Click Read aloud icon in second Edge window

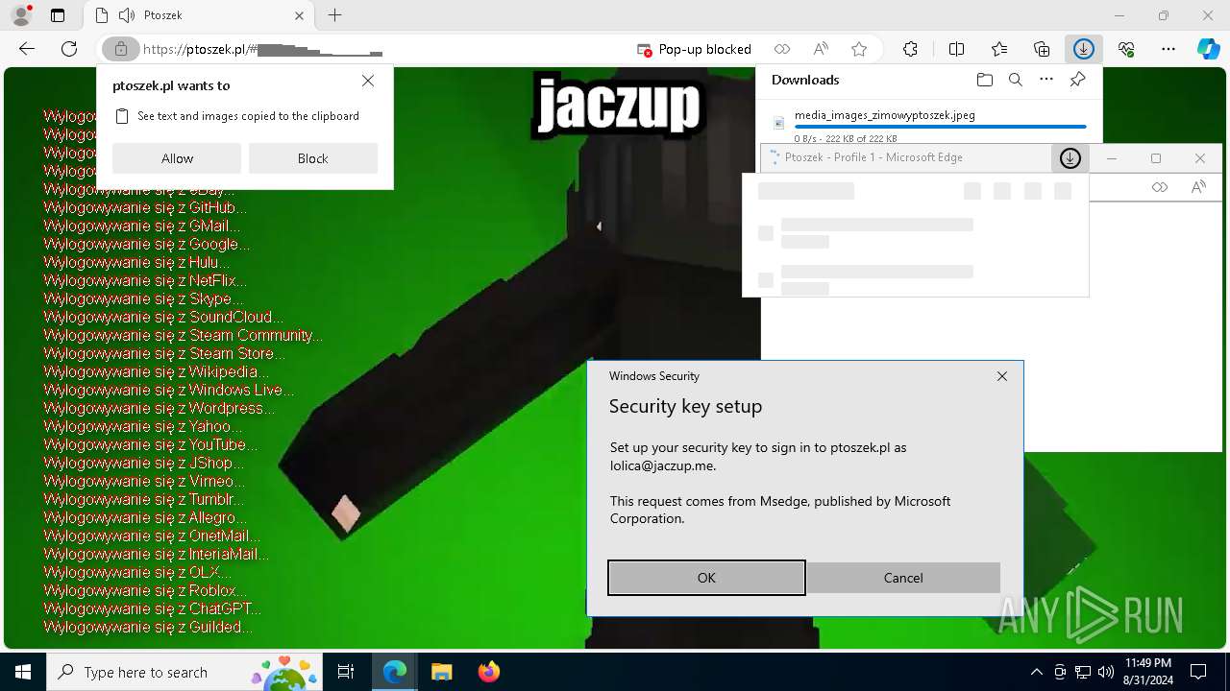coord(1198,187)
